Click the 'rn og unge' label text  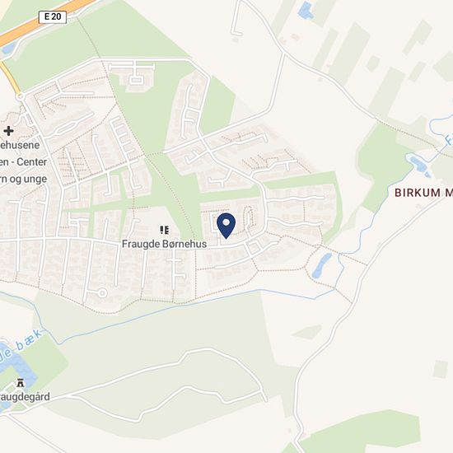click(23, 179)
